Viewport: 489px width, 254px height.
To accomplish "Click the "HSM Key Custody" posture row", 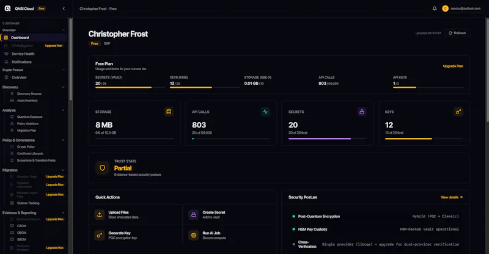I will point(375,229).
